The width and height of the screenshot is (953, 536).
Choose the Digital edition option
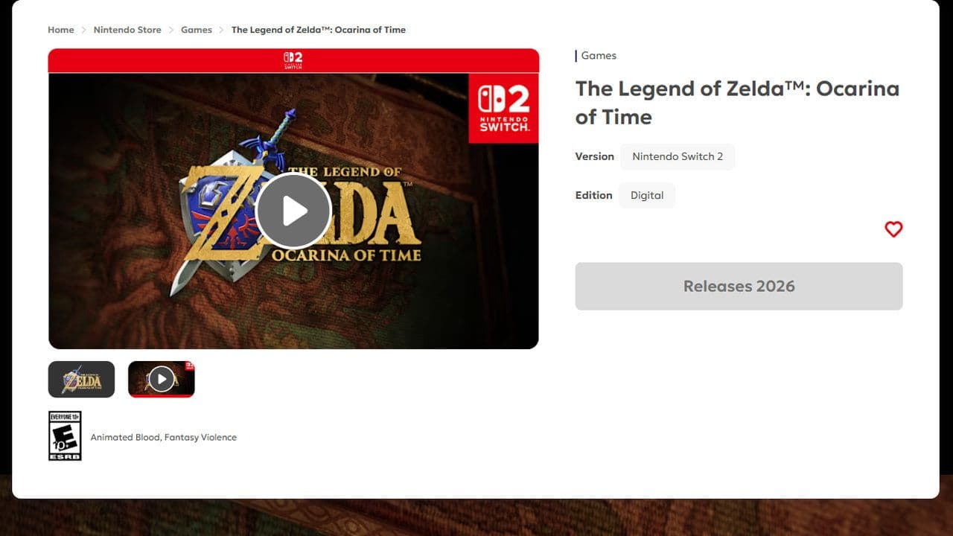point(647,195)
